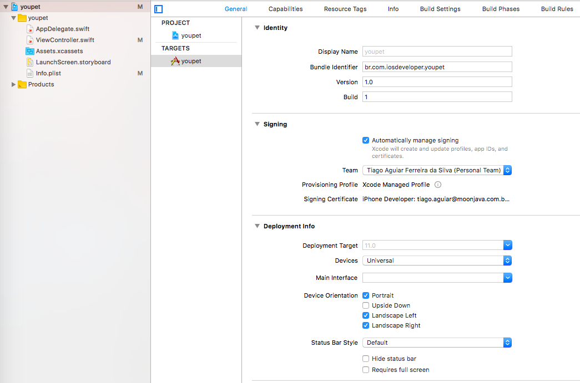580x383 pixels.
Task: Open the Main Interface dropdown
Action: 507,278
